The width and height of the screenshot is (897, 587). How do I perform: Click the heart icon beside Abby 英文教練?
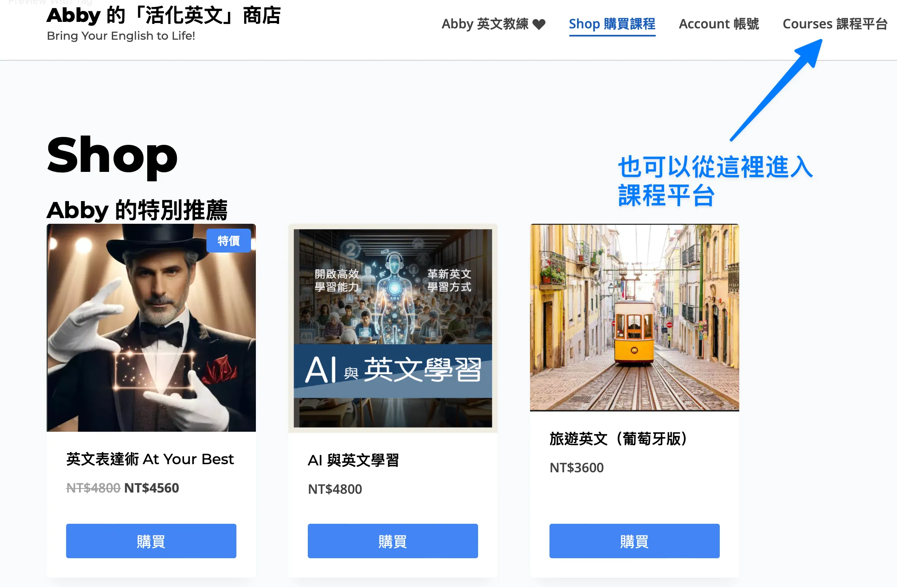point(539,24)
